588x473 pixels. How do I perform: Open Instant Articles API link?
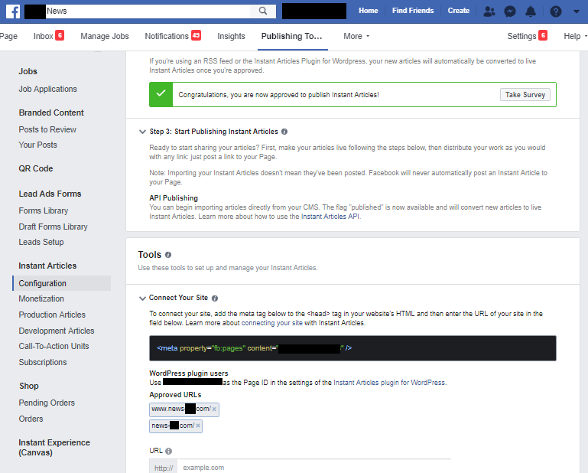click(x=330, y=217)
